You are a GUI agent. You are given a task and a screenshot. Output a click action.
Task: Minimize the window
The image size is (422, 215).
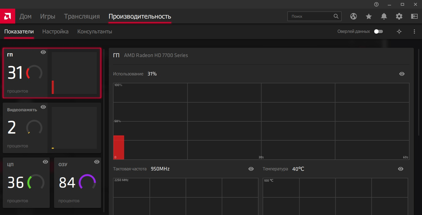coord(389,4)
